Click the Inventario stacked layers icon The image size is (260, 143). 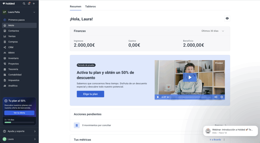pos(5,58)
